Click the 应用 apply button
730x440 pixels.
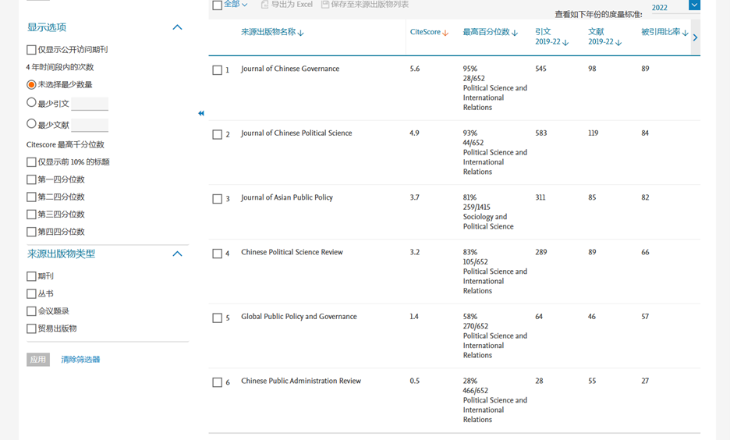point(38,360)
